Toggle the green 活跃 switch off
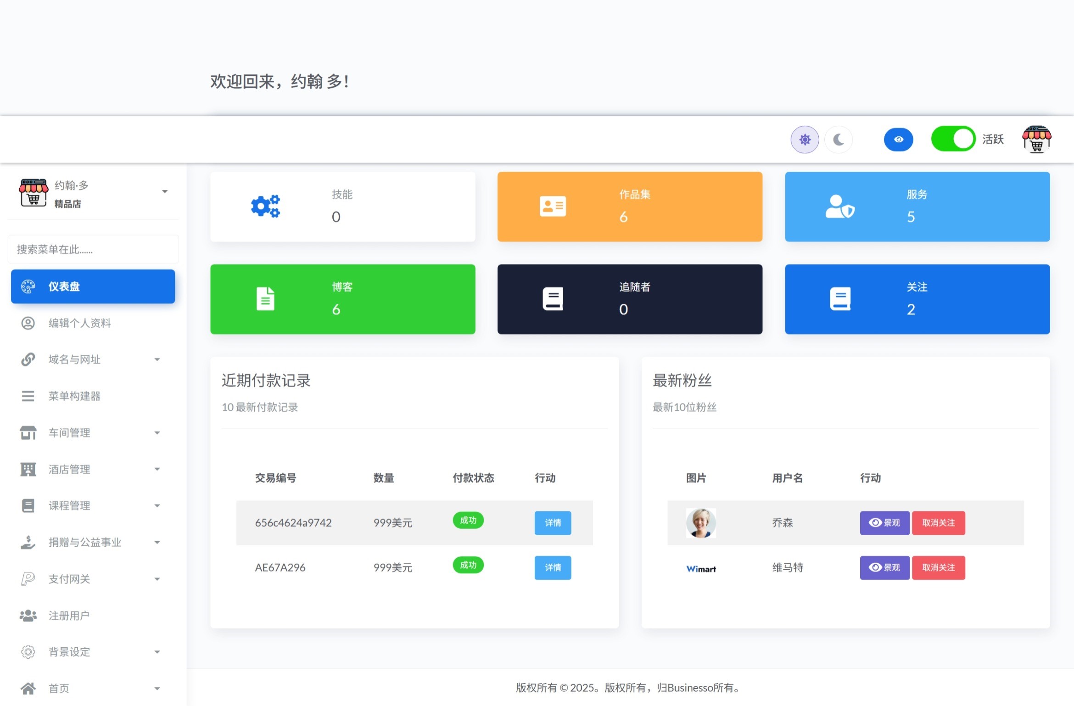The width and height of the screenshot is (1074, 706). [953, 139]
